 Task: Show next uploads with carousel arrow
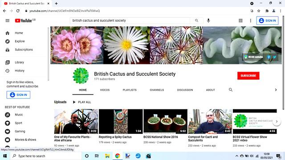pyautogui.click(x=277, y=121)
